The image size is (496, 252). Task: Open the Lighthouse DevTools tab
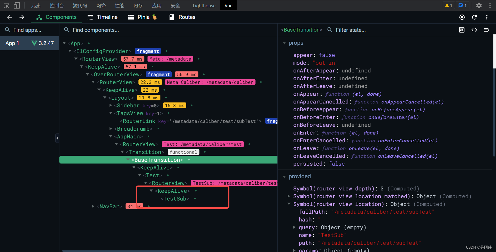tap(204, 5)
